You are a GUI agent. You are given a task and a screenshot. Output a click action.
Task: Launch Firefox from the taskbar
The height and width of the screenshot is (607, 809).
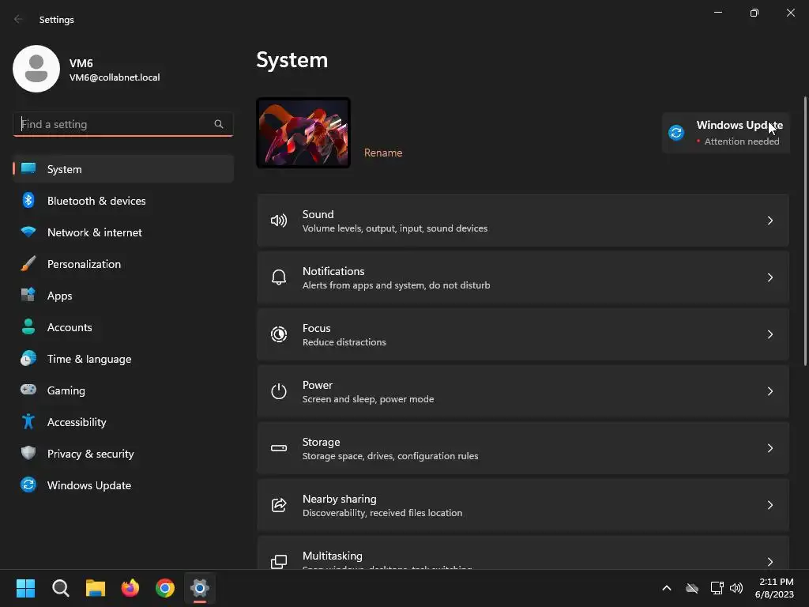pos(130,588)
